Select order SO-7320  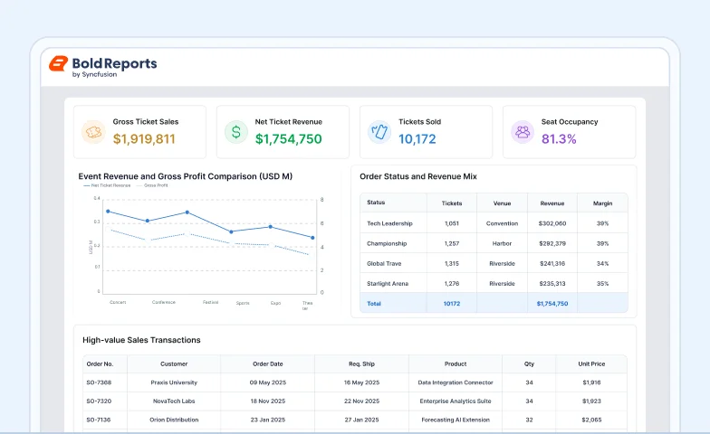(99, 401)
